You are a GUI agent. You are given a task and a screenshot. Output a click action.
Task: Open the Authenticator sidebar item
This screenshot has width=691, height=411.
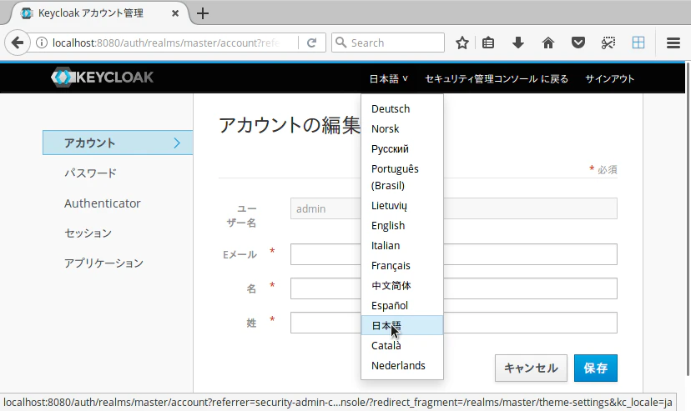tap(103, 203)
